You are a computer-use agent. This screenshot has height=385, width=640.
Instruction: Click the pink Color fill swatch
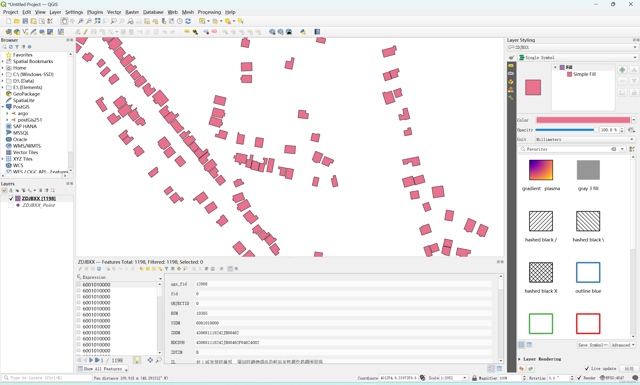click(583, 120)
